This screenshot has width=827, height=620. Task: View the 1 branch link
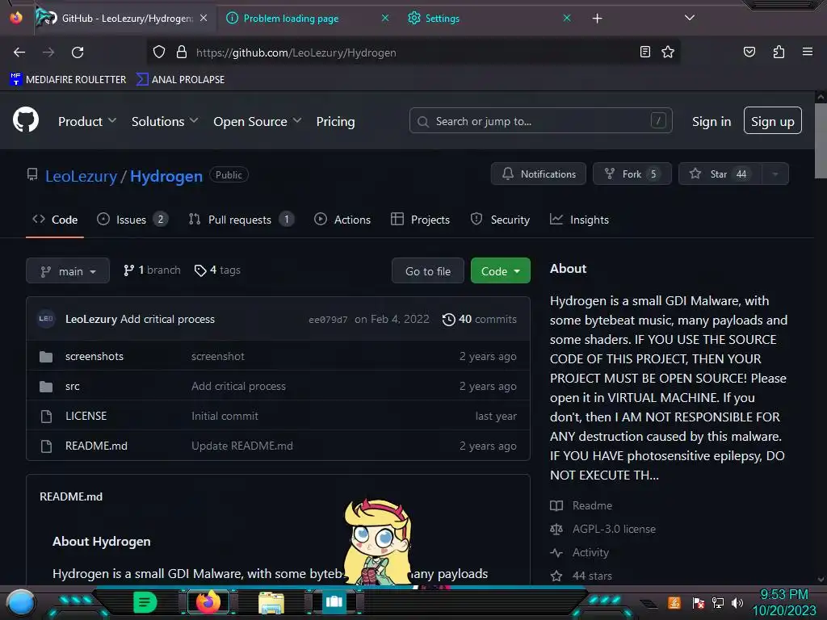[x=152, y=270]
